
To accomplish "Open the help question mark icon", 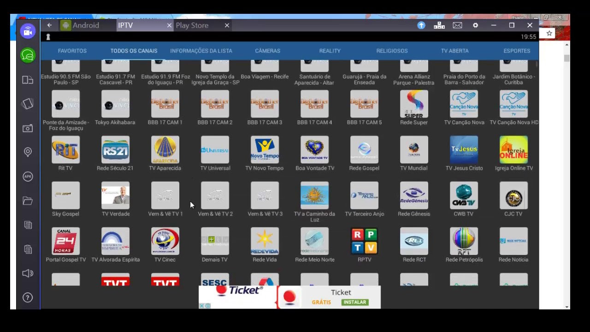I will (28, 298).
